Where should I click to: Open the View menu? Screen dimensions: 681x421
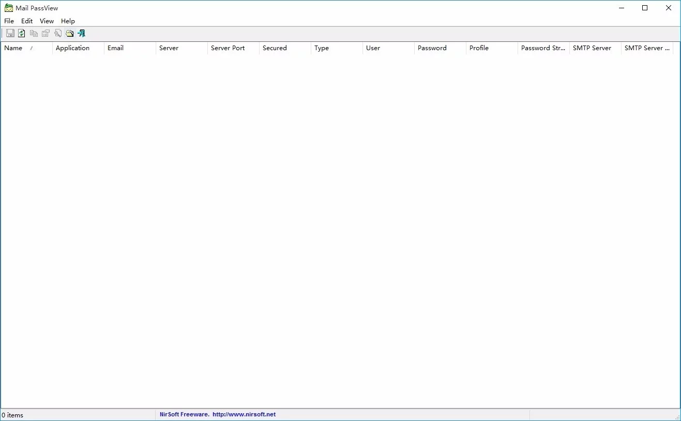47,21
